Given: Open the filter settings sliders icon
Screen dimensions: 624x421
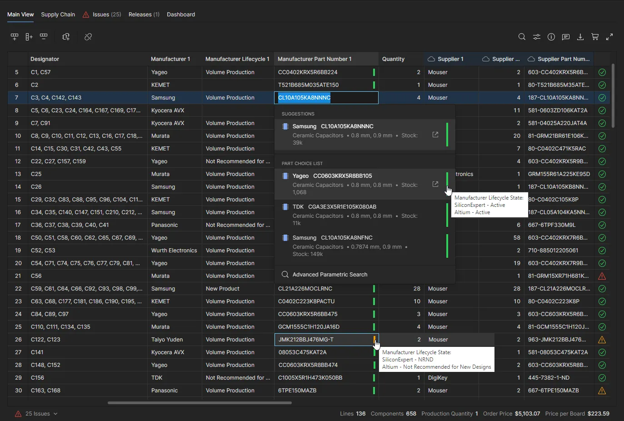Looking at the screenshot, I should point(537,37).
